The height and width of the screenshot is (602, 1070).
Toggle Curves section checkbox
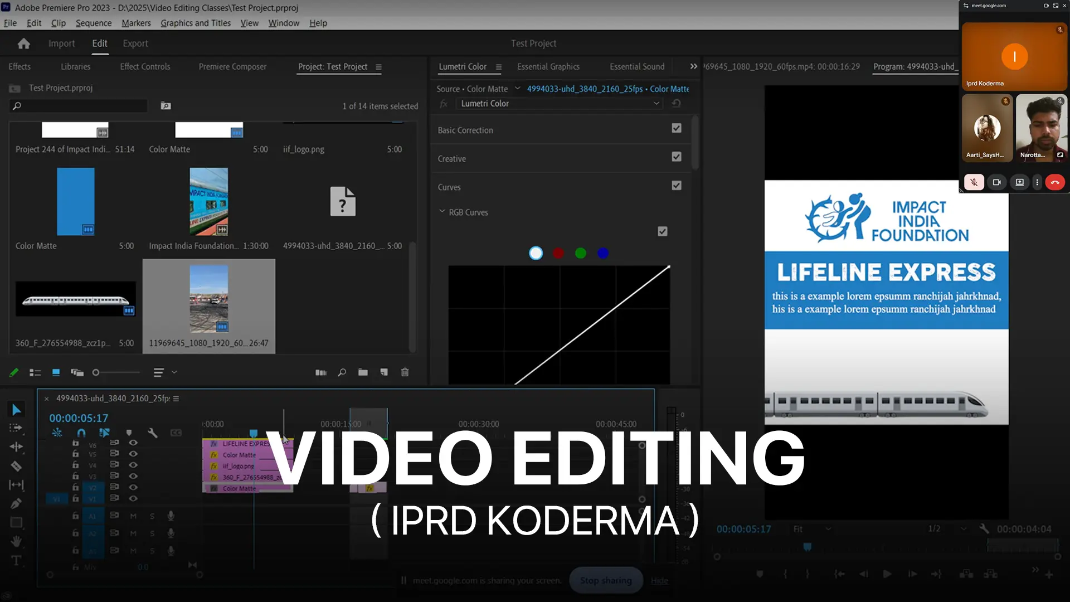(x=677, y=186)
